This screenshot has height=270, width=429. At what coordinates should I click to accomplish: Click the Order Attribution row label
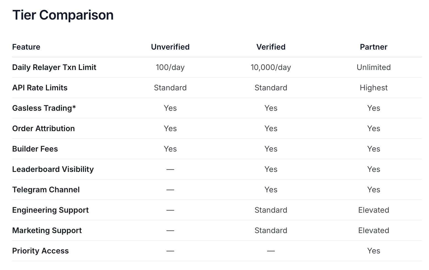(44, 128)
